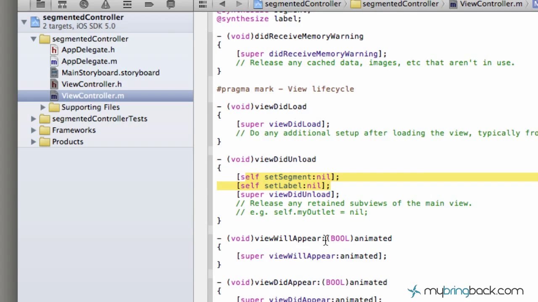Image resolution: width=538 pixels, height=302 pixels.
Task: Click 'Release any cached data' comment
Action: (375, 63)
